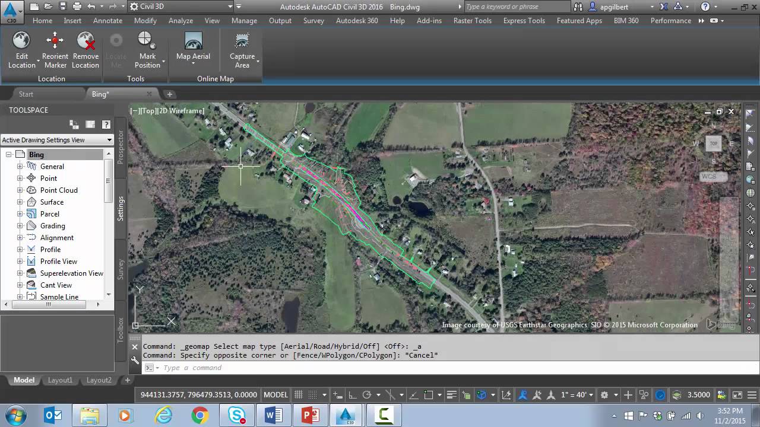The image size is (760, 427).
Task: Switch to the Layout1 tab
Action: click(60, 380)
